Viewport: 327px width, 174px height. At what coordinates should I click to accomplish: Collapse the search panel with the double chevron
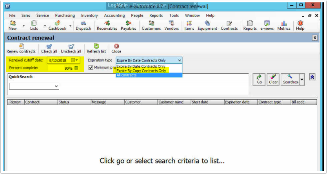click(x=312, y=77)
